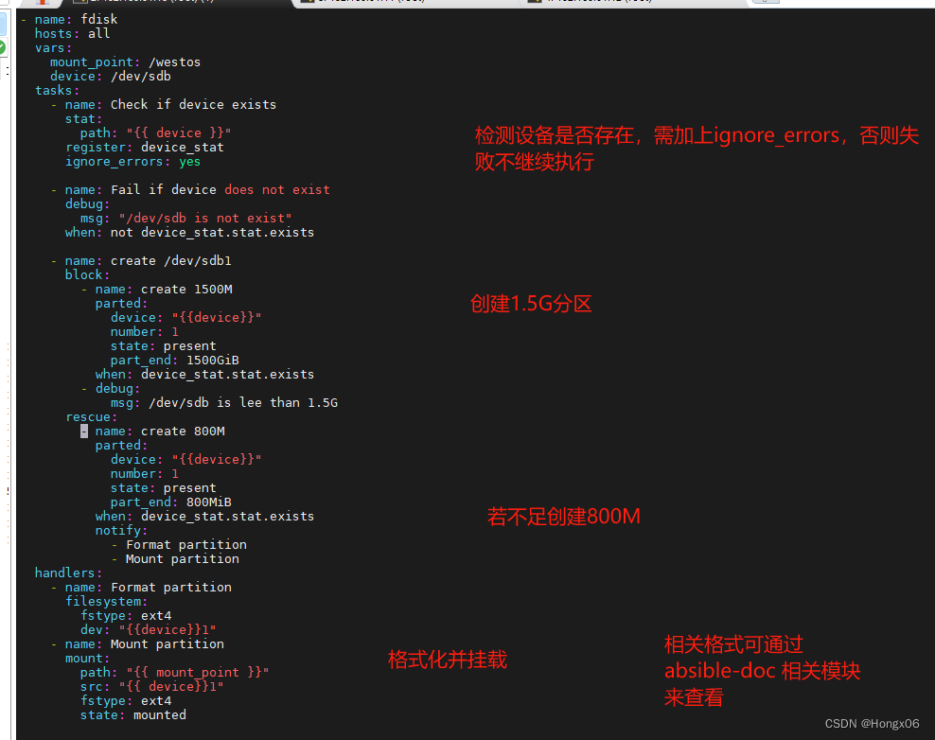Image resolution: width=935 pixels, height=740 pixels.
Task: Click the CSDN @Hongx06 watermark link
Action: [x=872, y=723]
